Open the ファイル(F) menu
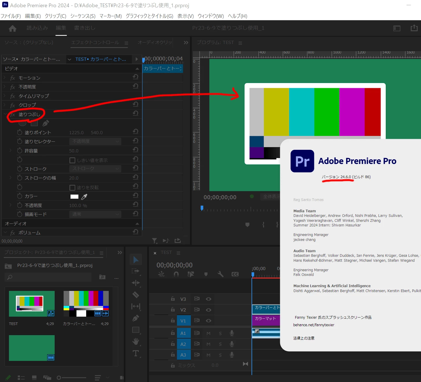The height and width of the screenshot is (382, 421). pos(11,16)
